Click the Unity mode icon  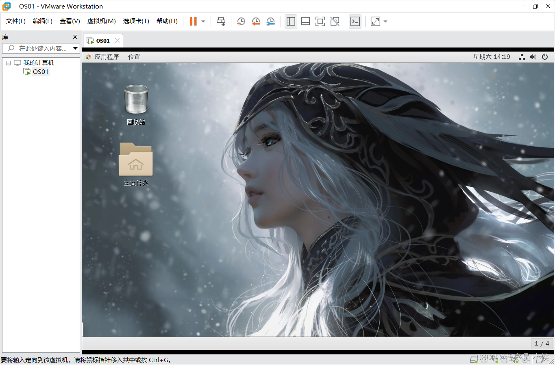pos(335,22)
